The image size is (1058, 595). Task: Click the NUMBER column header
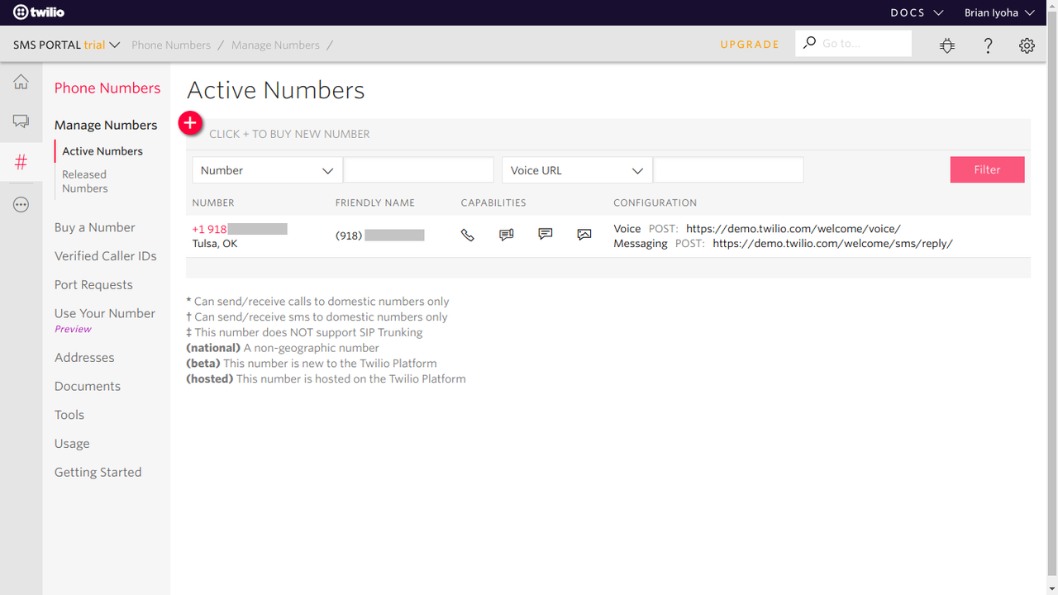[213, 202]
